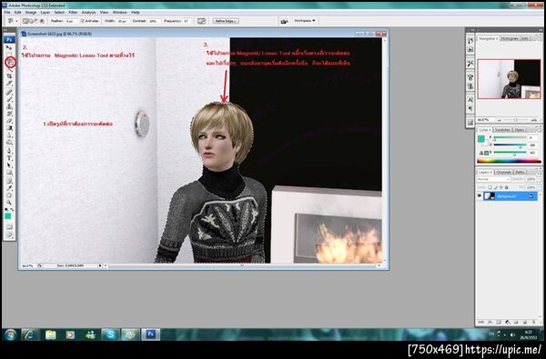Select the Blur tool
This screenshot has height=359, width=546.
pyautogui.click(x=9, y=135)
